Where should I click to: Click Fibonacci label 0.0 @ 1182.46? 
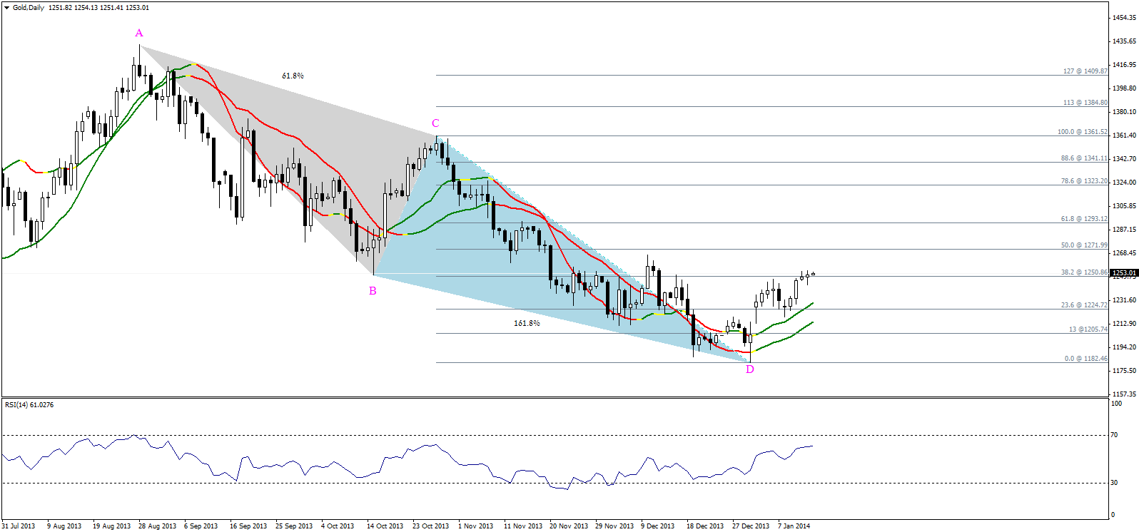click(x=1086, y=359)
